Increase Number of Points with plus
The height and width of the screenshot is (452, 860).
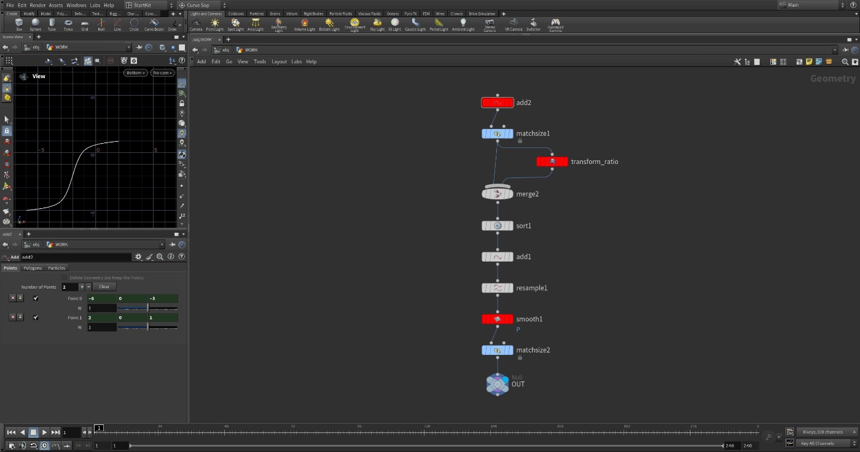[82, 287]
